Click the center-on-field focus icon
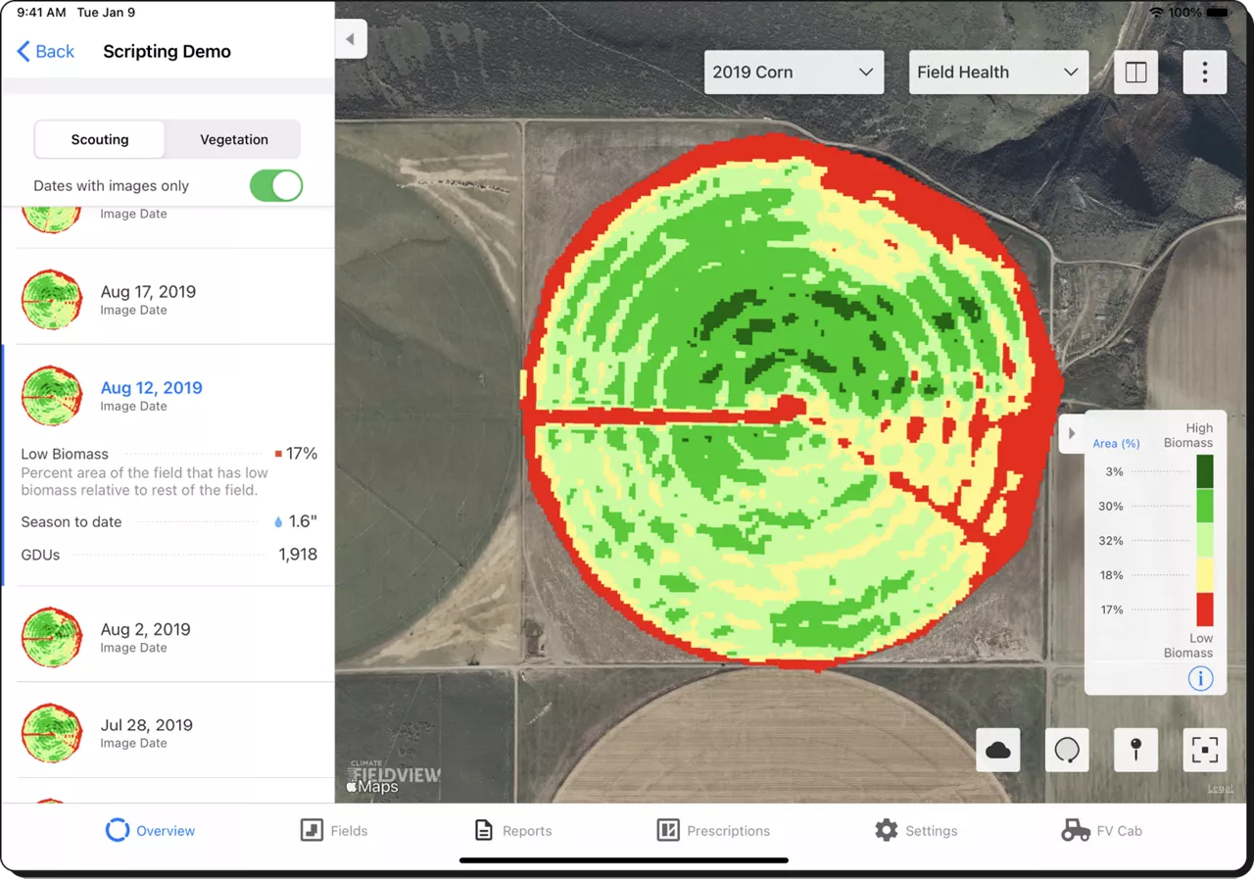 tap(1205, 751)
